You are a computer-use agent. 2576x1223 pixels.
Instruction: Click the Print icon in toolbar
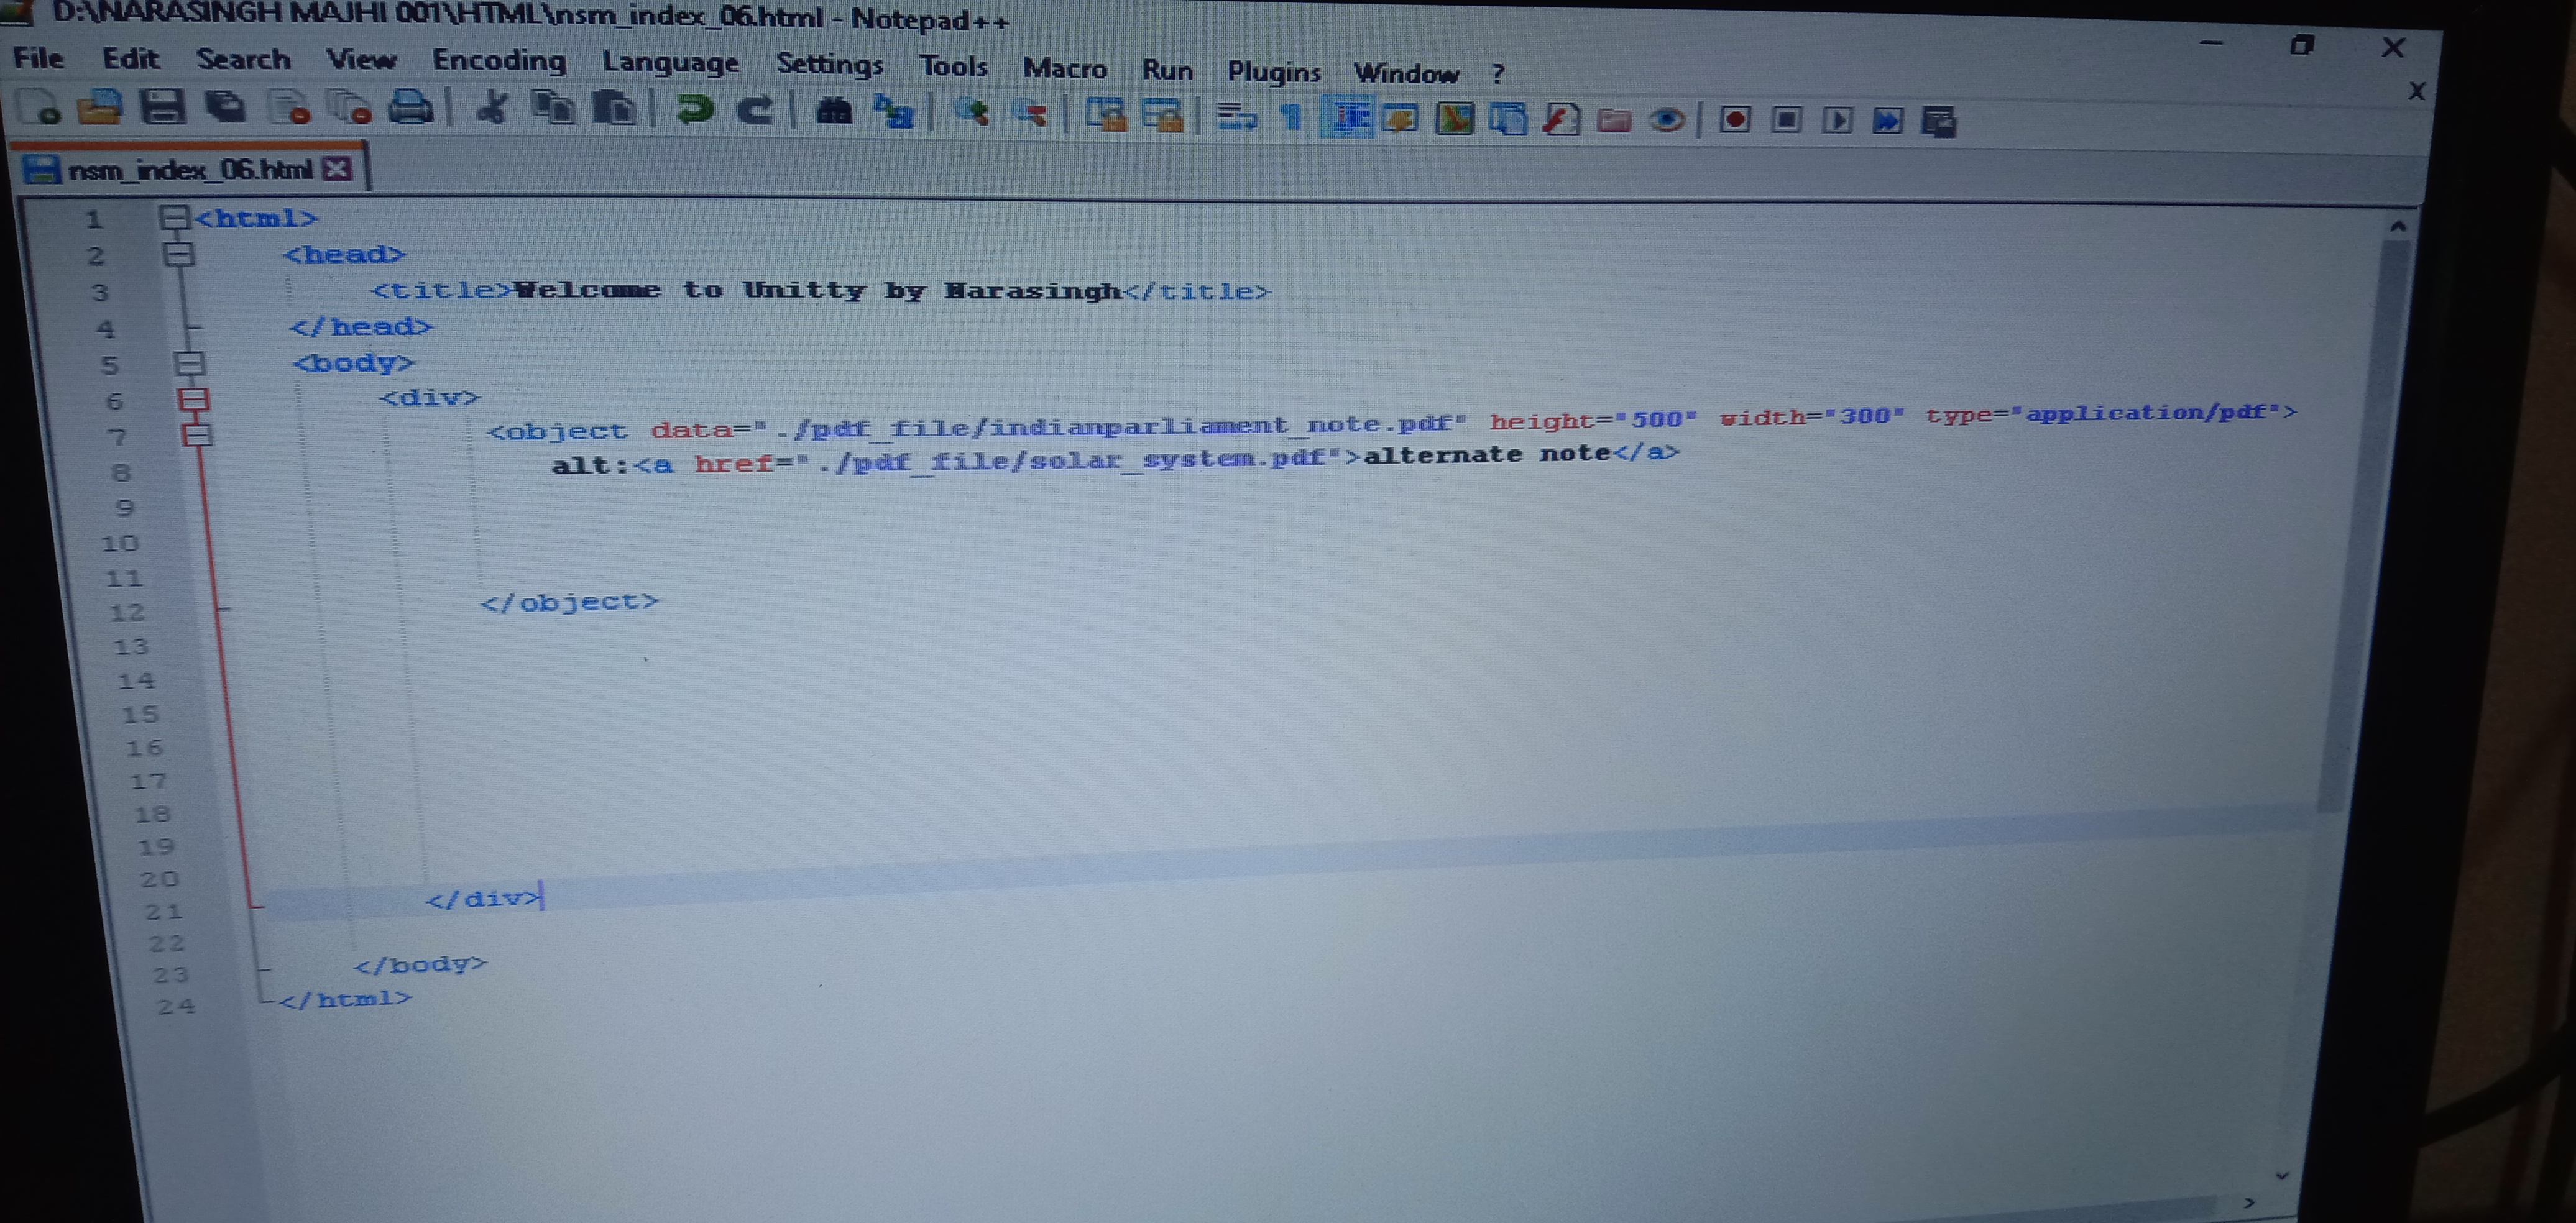(x=410, y=108)
